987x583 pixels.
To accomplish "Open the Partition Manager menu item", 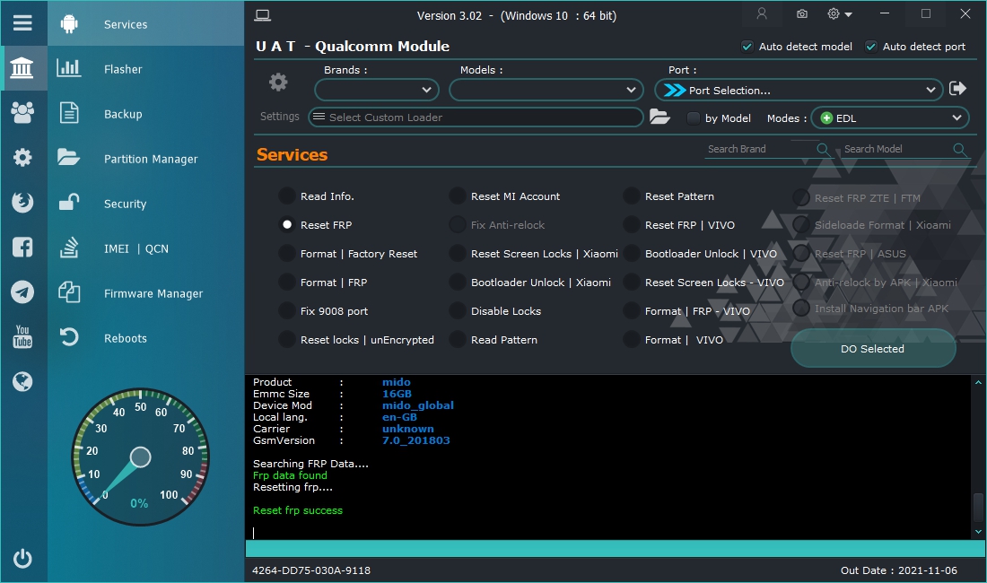I will pos(146,159).
